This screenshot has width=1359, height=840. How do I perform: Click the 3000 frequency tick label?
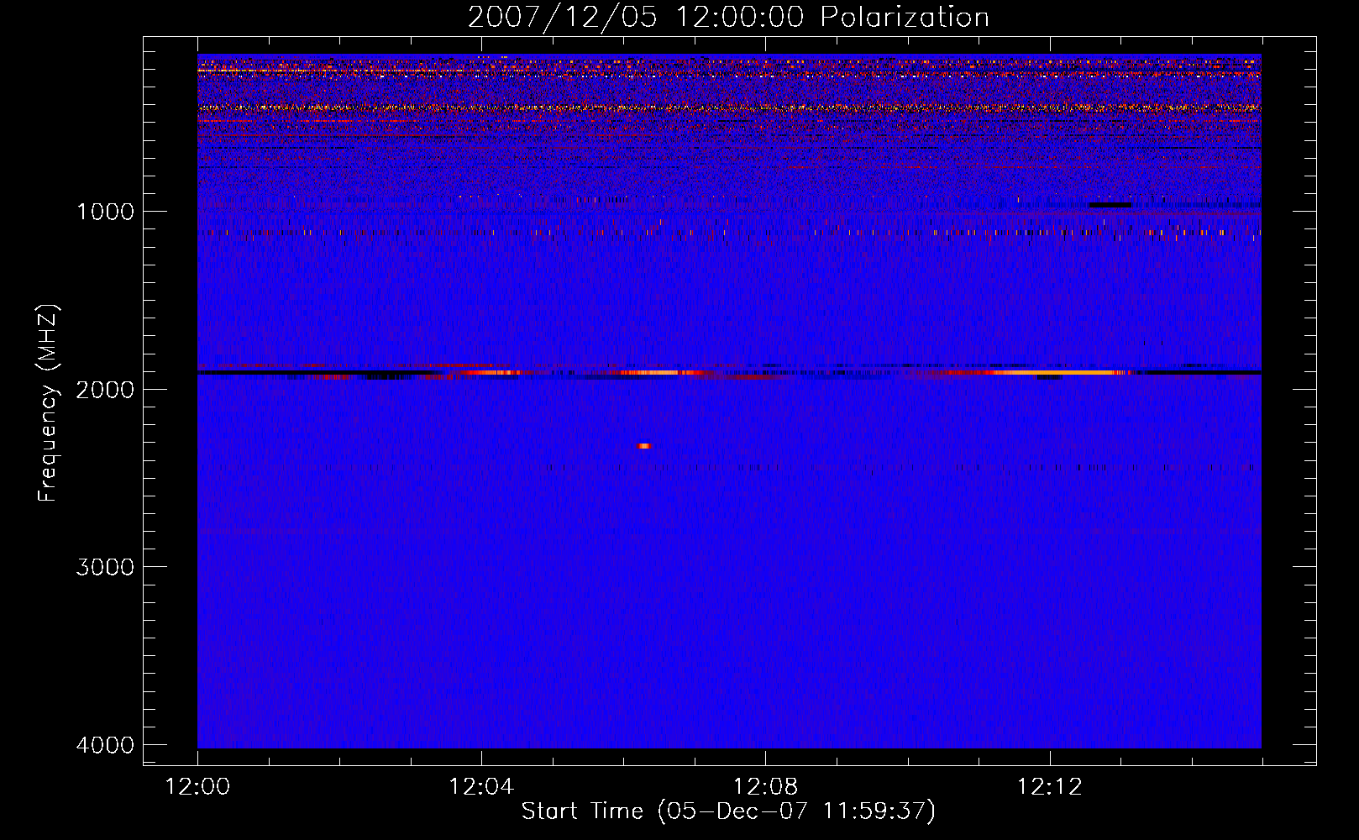(105, 567)
